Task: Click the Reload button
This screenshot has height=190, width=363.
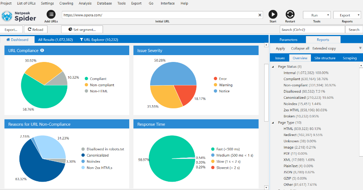Action: 35,29
